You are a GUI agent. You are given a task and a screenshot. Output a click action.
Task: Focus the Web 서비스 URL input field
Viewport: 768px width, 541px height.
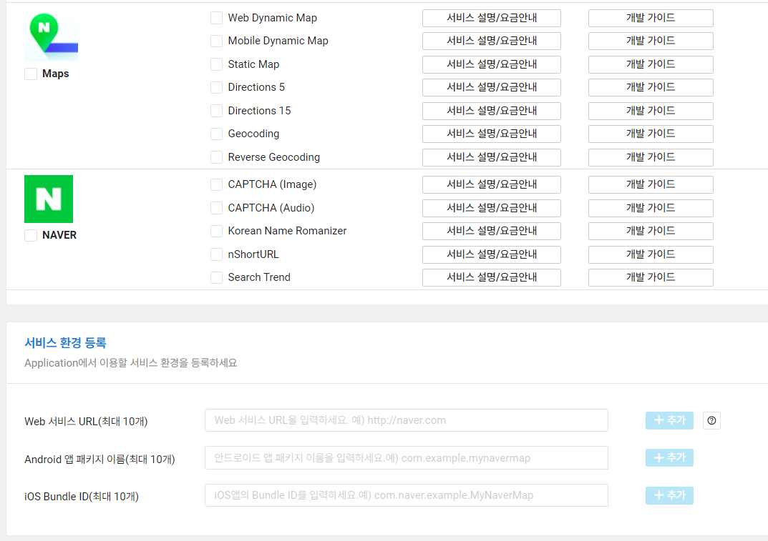coord(407,421)
